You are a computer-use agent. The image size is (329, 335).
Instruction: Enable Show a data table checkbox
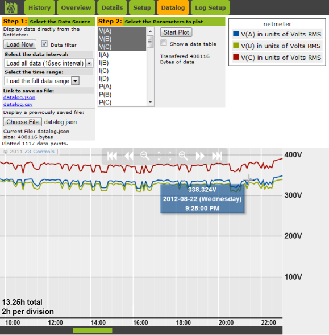164,43
